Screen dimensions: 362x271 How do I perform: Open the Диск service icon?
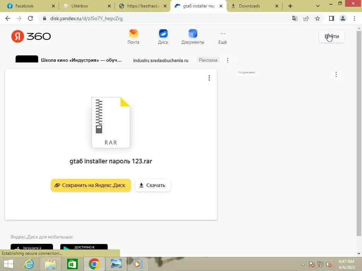click(x=163, y=37)
